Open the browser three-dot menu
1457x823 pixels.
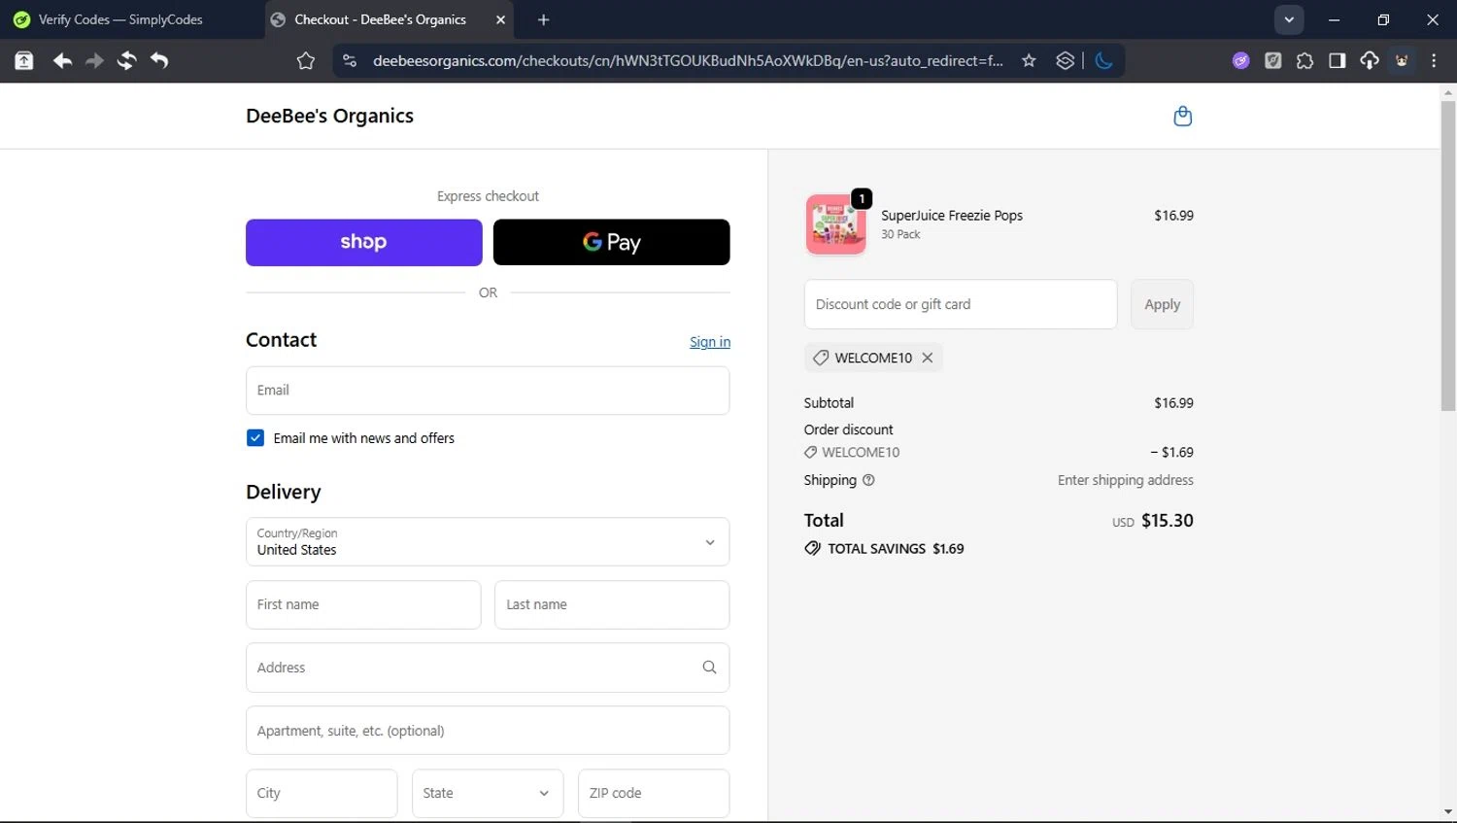1434,61
